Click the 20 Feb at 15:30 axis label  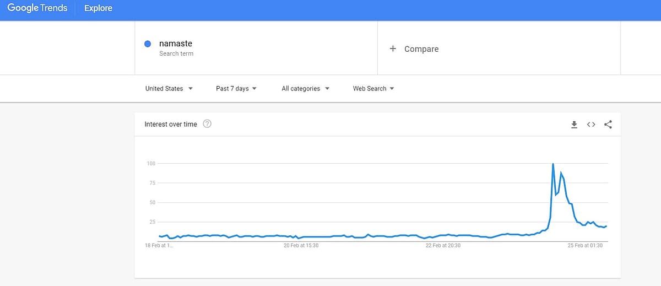[x=301, y=246]
